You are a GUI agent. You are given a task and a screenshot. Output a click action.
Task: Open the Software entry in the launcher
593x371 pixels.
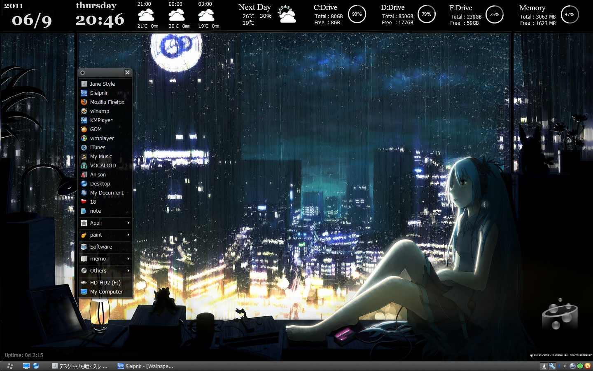pyautogui.click(x=105, y=247)
